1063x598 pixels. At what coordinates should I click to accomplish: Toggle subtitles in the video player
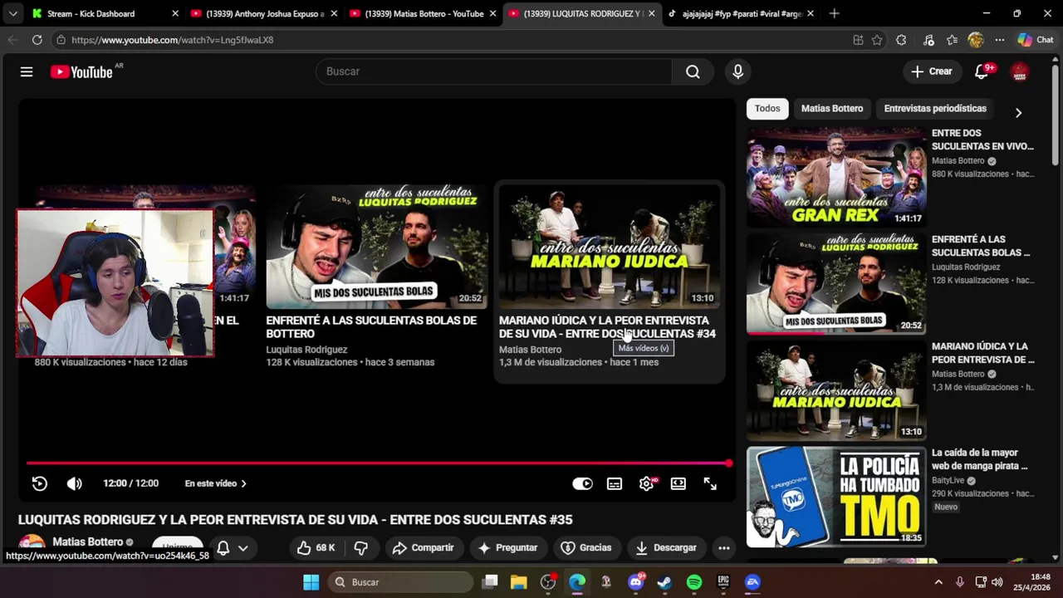click(615, 483)
